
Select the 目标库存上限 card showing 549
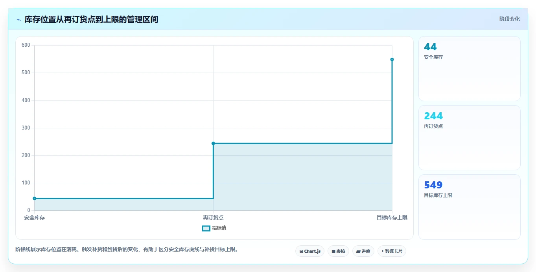pyautogui.click(x=470, y=207)
